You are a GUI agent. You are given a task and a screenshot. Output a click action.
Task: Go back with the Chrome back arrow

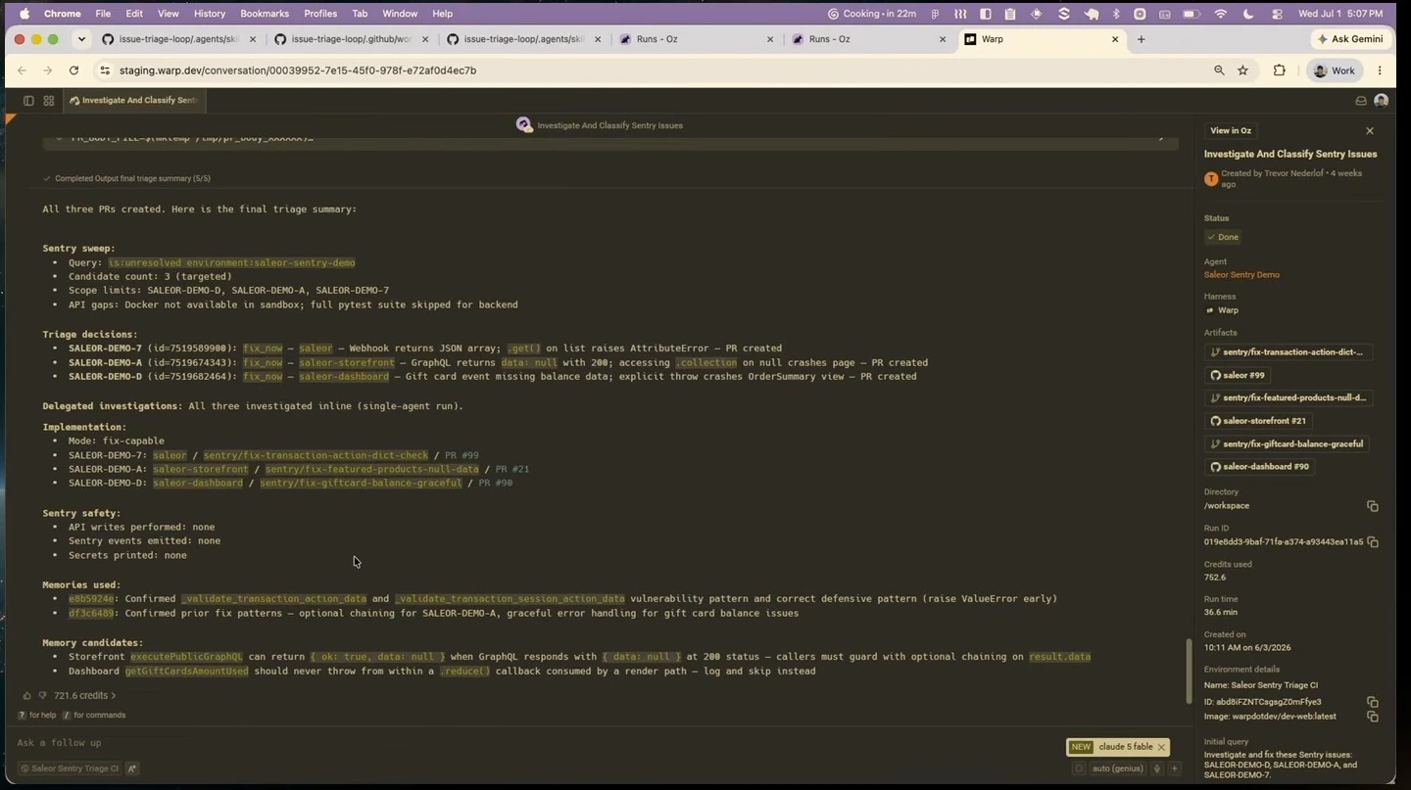point(22,70)
